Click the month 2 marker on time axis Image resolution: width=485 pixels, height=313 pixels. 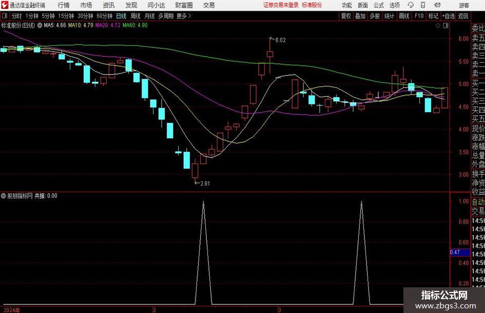(x=154, y=310)
